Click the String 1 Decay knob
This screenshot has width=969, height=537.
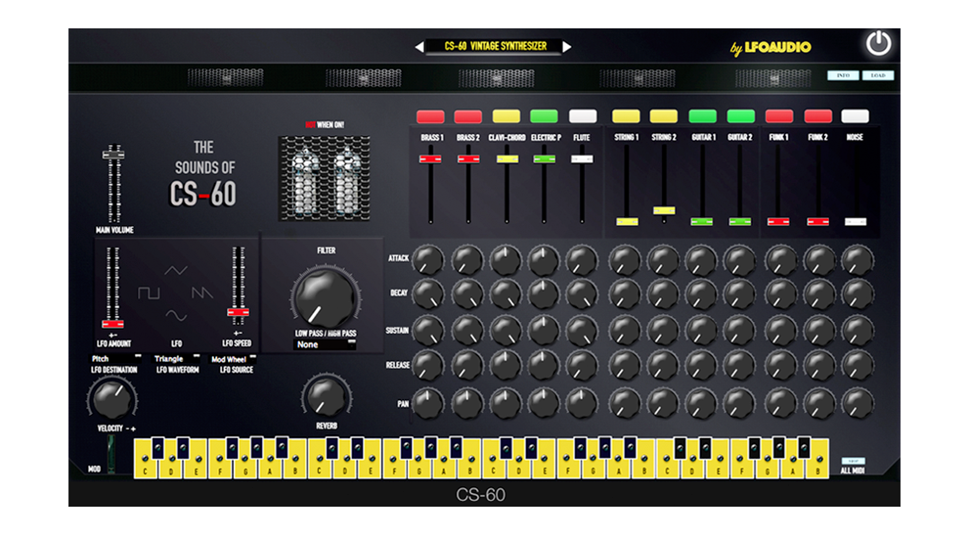coord(625,294)
